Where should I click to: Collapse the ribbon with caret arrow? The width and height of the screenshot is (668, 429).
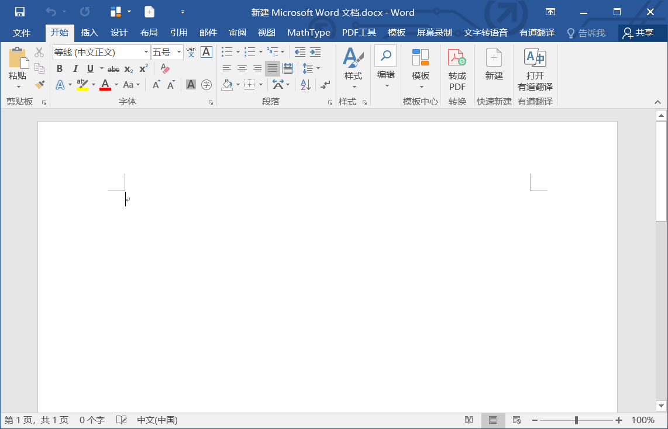click(x=658, y=102)
